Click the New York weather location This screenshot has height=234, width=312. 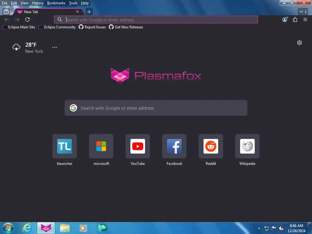(x=34, y=51)
